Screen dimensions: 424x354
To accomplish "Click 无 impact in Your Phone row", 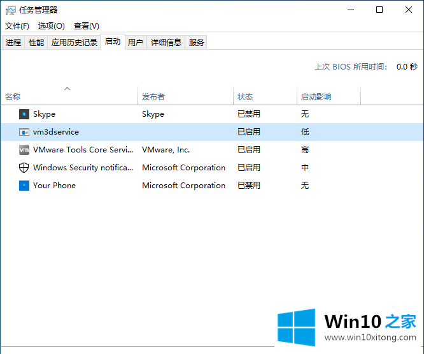I will (x=305, y=186).
